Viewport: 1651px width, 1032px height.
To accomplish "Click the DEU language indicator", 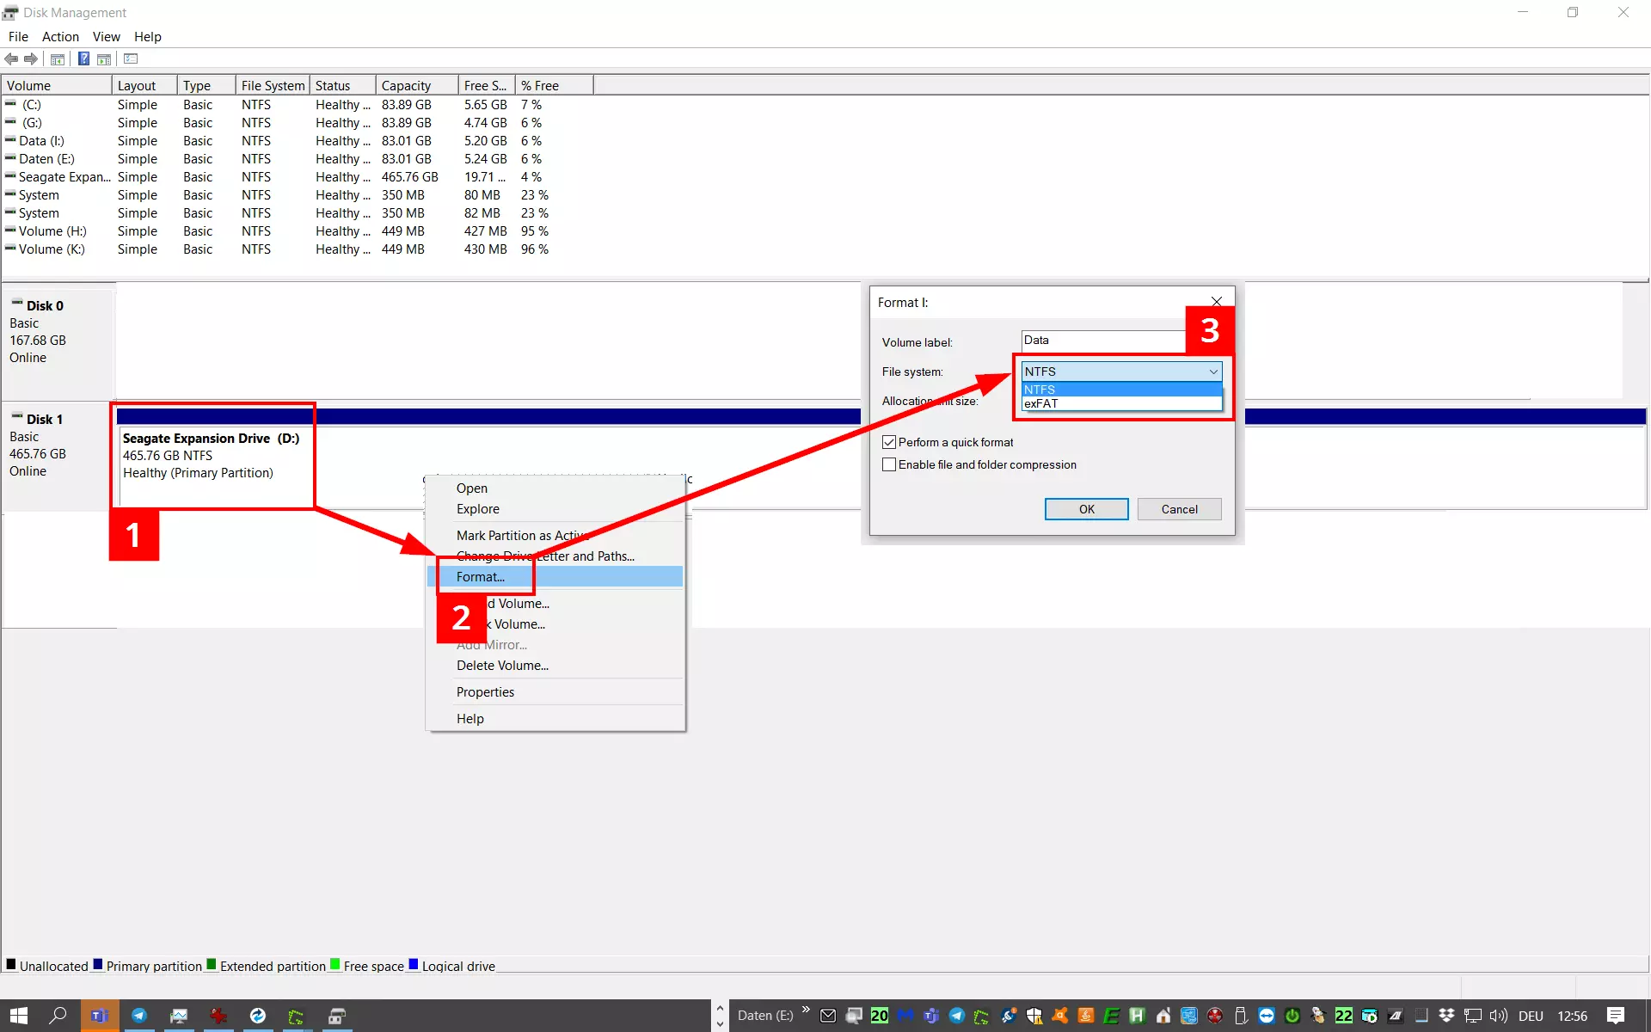I will click(x=1531, y=1016).
